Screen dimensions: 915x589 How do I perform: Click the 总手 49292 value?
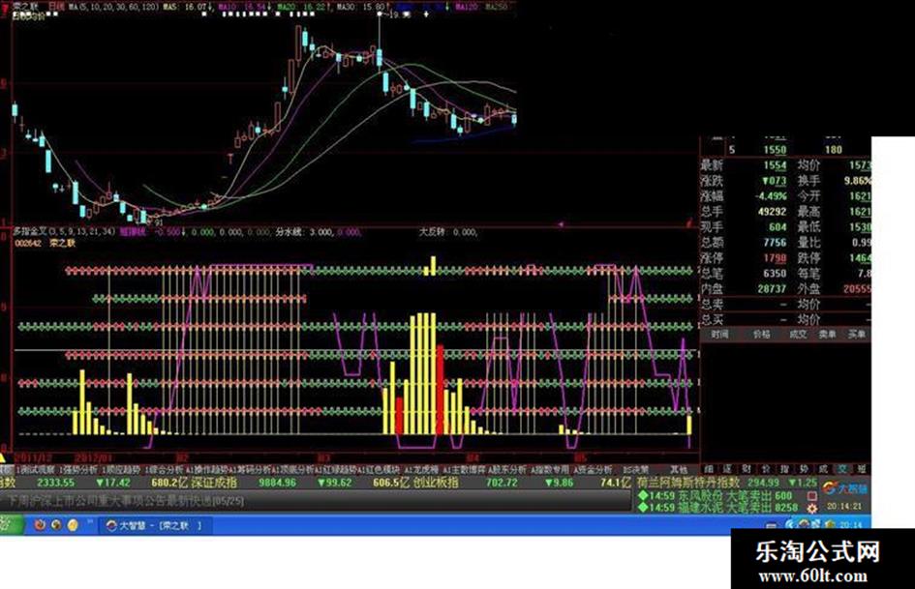(772, 212)
